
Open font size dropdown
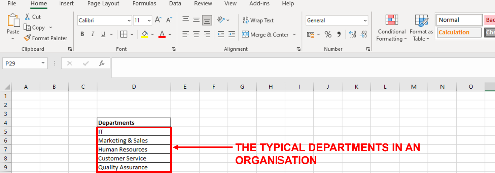click(x=149, y=20)
